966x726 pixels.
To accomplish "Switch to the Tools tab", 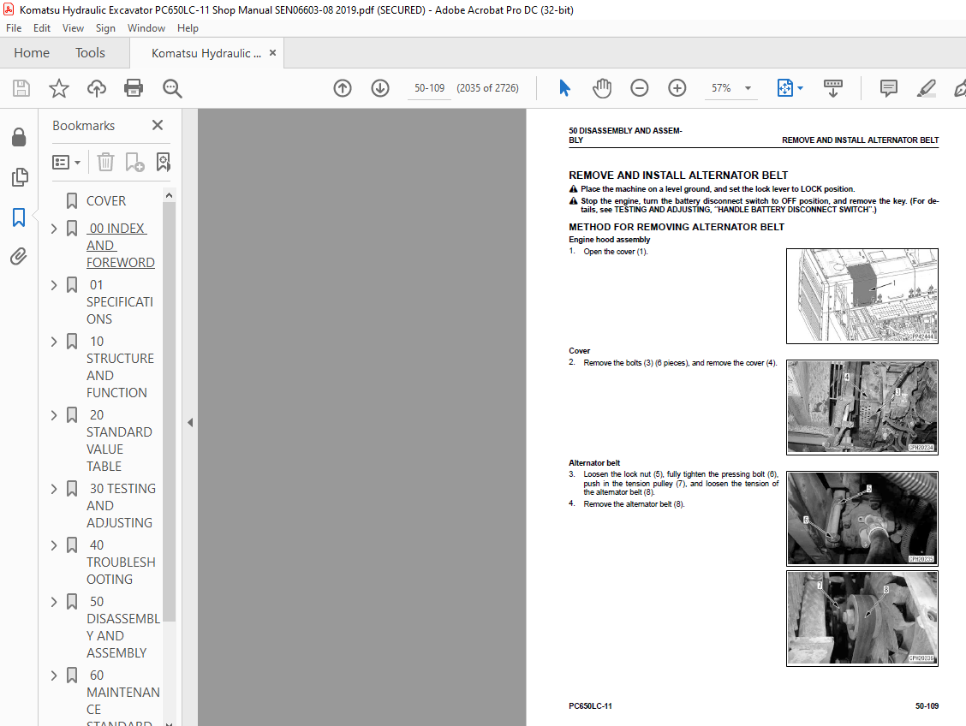I will pos(90,53).
